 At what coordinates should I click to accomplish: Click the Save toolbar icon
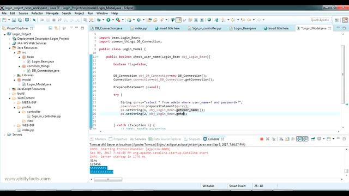pos(14,20)
